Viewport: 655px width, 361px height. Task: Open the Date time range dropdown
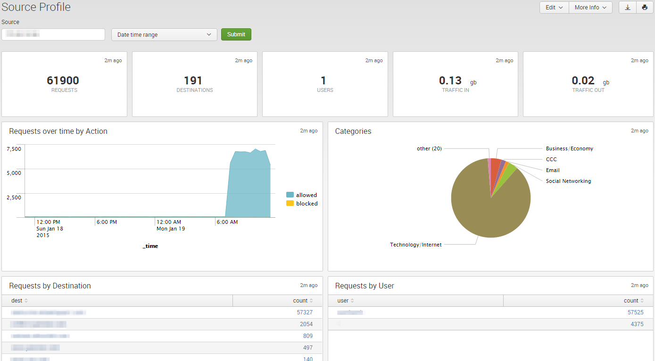[164, 34]
